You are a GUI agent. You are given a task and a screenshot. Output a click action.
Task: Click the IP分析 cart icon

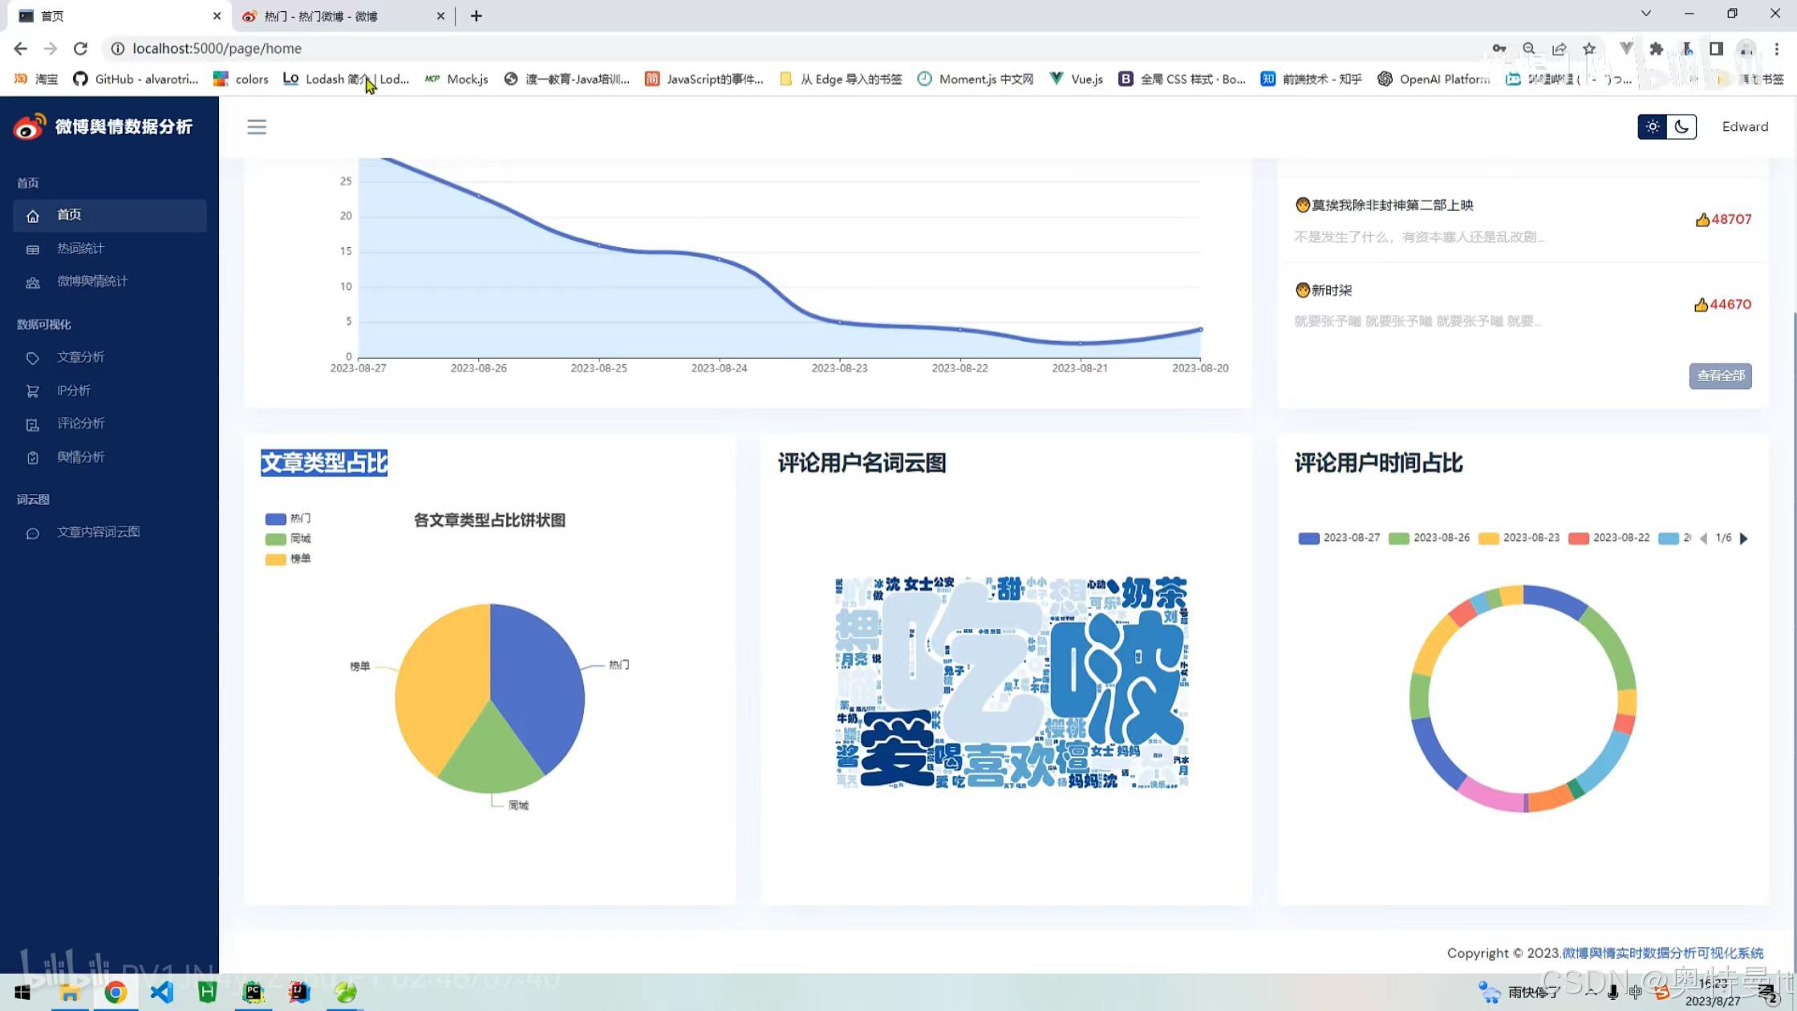point(32,392)
